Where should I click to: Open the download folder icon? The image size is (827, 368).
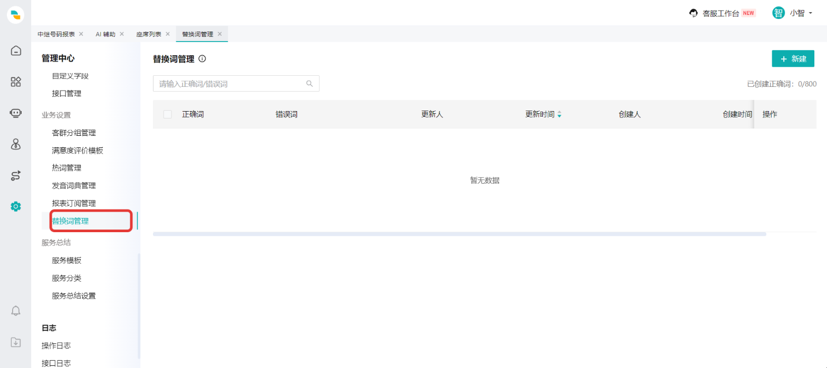coord(16,342)
